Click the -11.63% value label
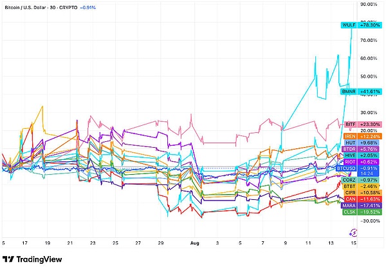The width and height of the screenshot is (386, 267). point(370,199)
